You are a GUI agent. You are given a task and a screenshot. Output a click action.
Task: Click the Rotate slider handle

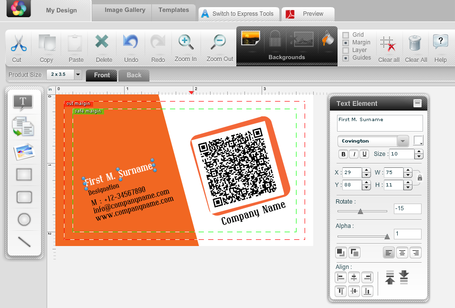tap(360, 211)
